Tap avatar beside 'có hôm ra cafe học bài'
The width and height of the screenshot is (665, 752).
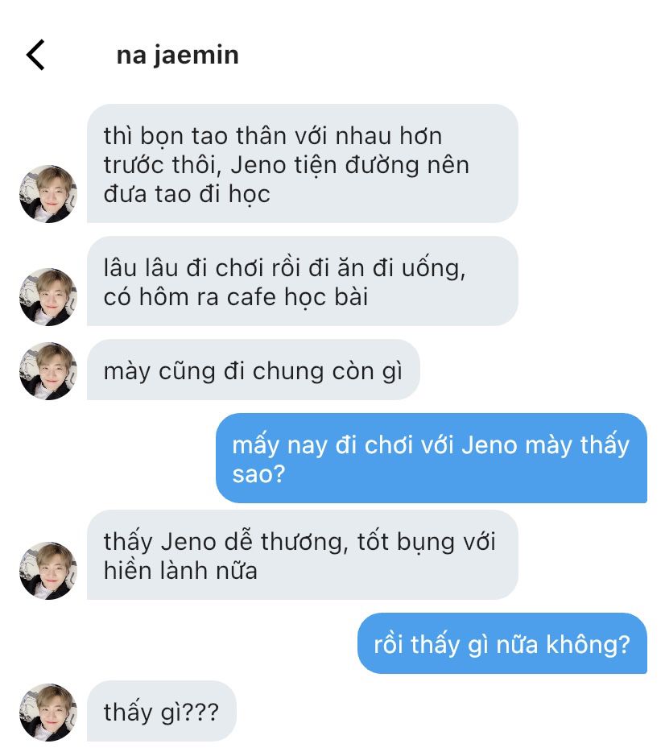tap(48, 297)
